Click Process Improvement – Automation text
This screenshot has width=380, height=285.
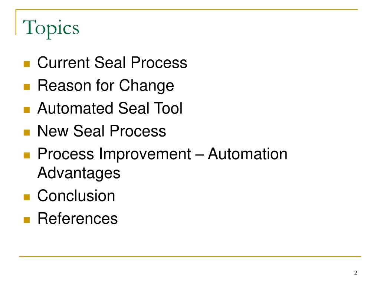coord(163,154)
